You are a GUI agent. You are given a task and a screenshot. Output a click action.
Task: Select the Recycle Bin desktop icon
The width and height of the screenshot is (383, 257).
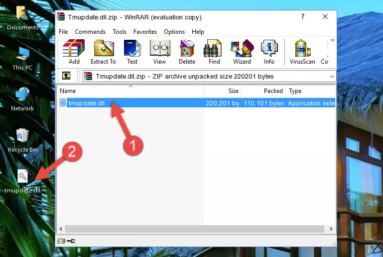(23, 141)
